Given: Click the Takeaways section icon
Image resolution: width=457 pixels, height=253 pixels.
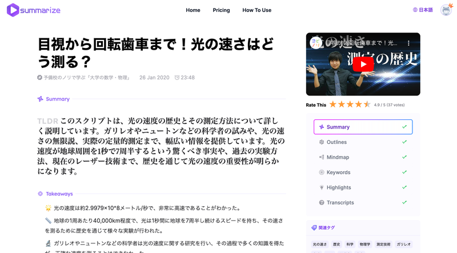Looking at the screenshot, I should [x=40, y=194].
